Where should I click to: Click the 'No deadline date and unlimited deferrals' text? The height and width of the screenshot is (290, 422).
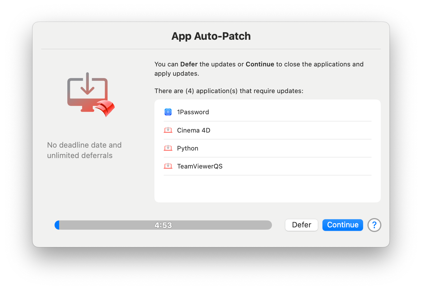point(84,150)
